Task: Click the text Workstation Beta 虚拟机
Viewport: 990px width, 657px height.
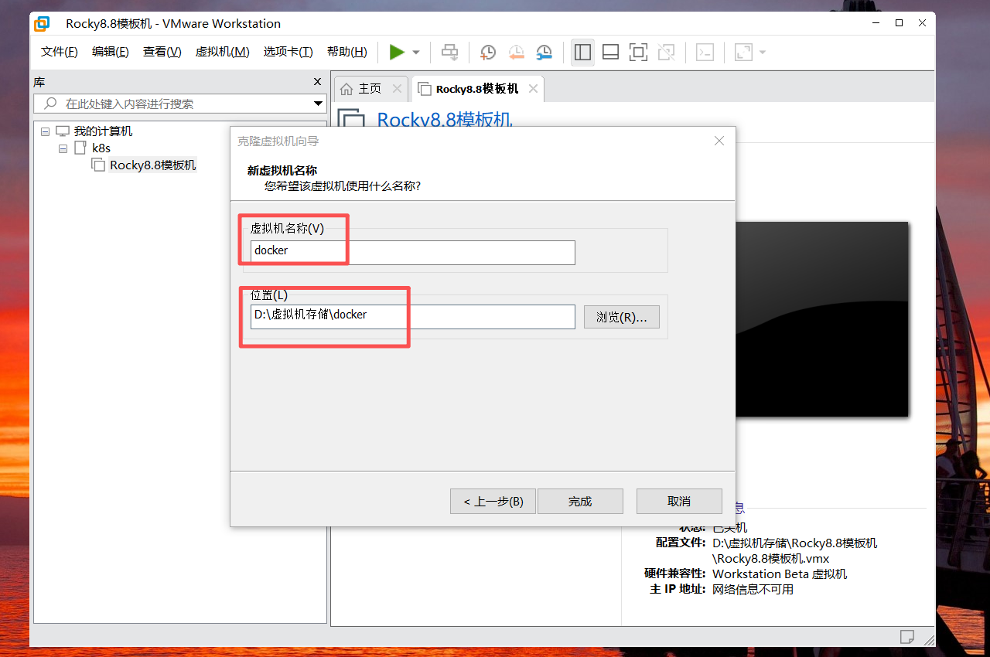Action: coord(780,574)
